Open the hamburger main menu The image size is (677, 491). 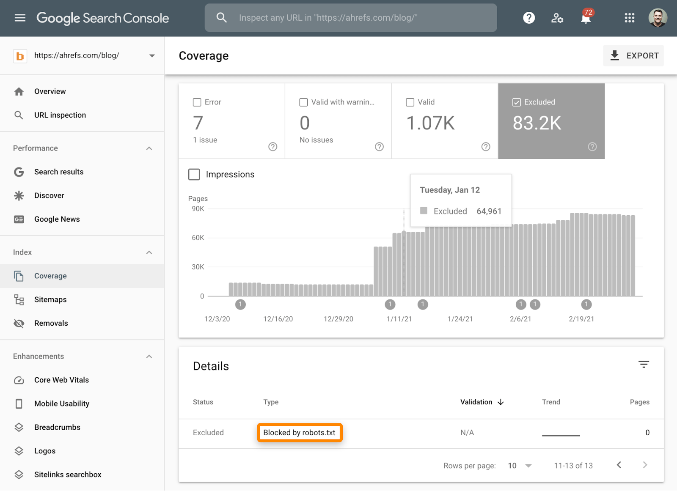(x=20, y=18)
